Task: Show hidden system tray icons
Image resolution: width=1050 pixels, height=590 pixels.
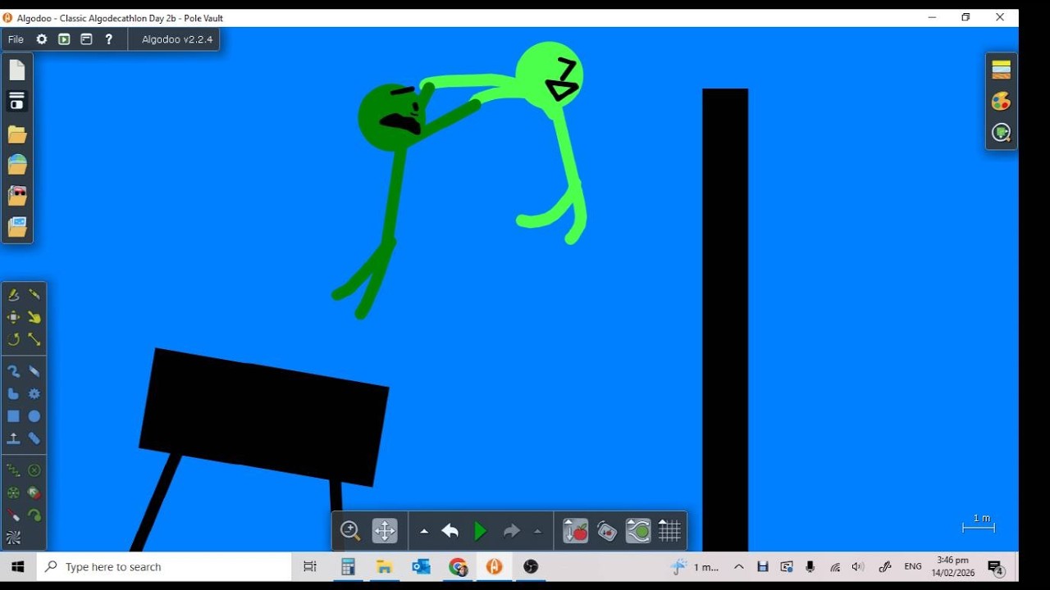Action: [739, 567]
